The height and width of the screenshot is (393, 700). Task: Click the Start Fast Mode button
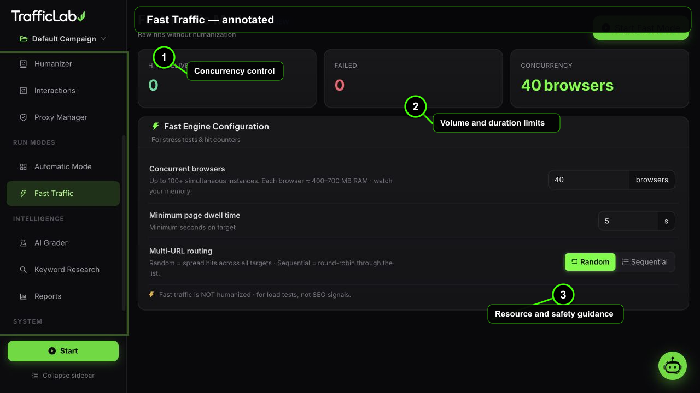click(x=640, y=28)
